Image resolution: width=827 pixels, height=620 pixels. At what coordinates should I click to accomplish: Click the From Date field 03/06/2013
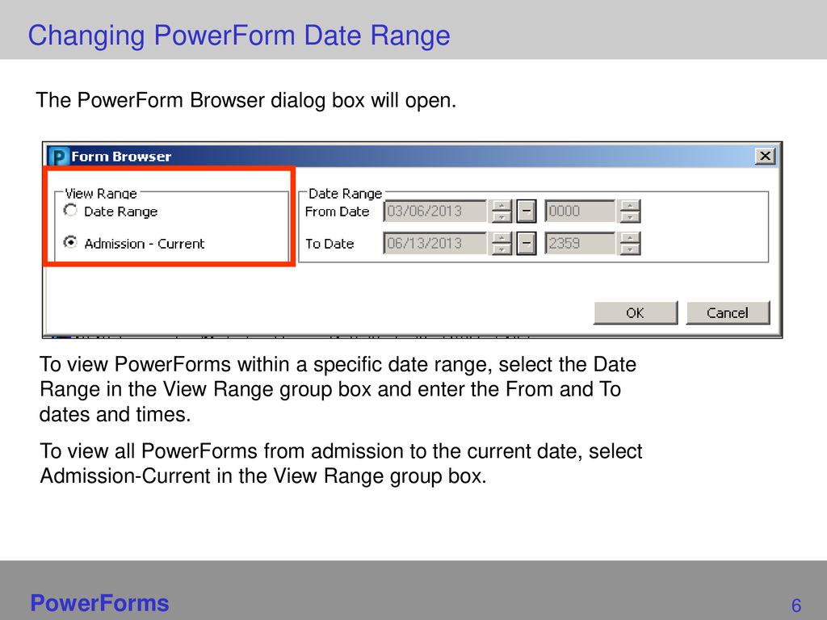[434, 212]
